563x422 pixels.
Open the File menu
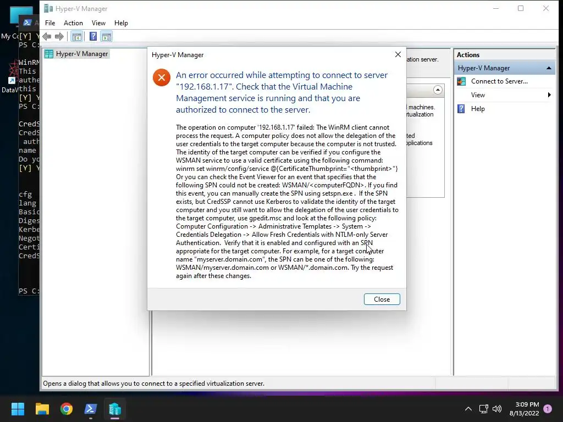pyautogui.click(x=50, y=23)
